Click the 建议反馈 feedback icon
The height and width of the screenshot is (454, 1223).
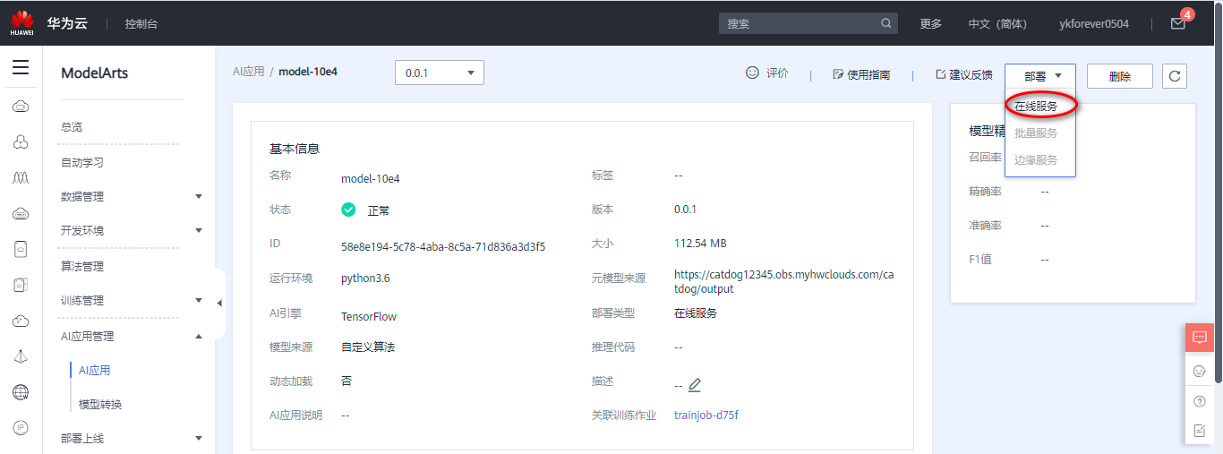(940, 74)
